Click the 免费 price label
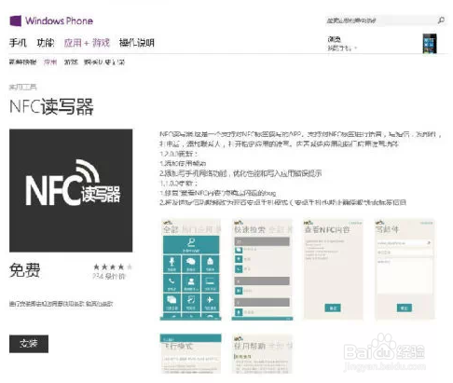 point(25,270)
